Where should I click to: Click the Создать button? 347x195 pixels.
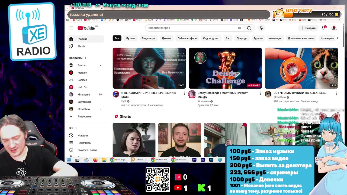(x=308, y=28)
